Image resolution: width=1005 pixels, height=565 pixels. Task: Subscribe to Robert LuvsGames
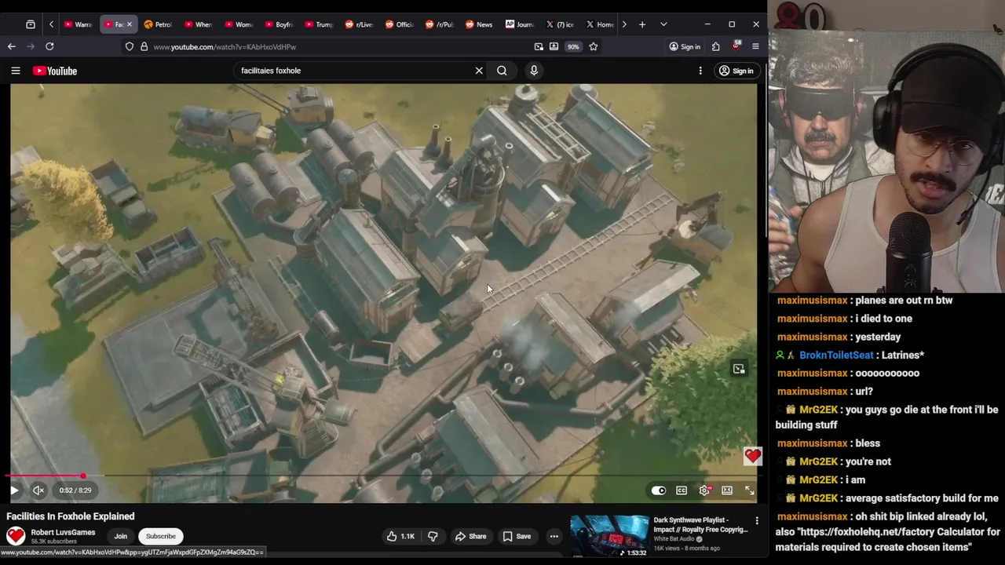point(160,536)
